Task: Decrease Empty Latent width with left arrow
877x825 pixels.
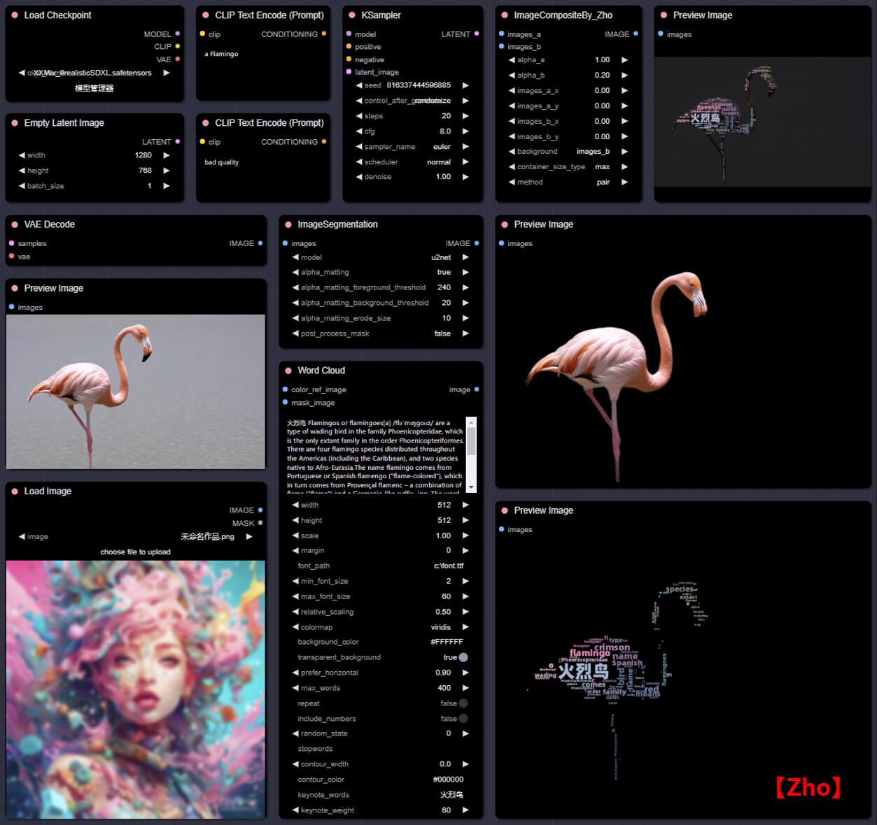Action: [22, 155]
